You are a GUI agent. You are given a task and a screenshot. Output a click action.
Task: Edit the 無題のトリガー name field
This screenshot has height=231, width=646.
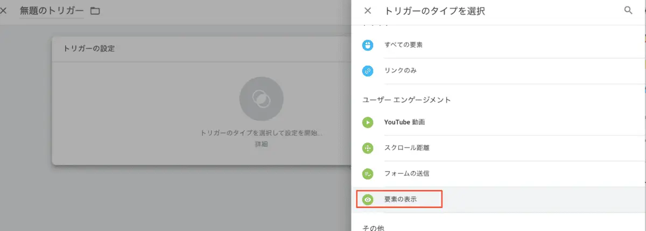(x=51, y=11)
